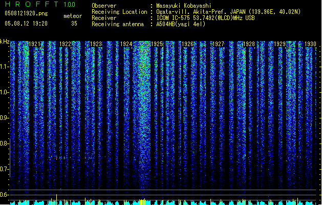
Task: Click the 1924 time marker
Action: [x=126, y=44]
